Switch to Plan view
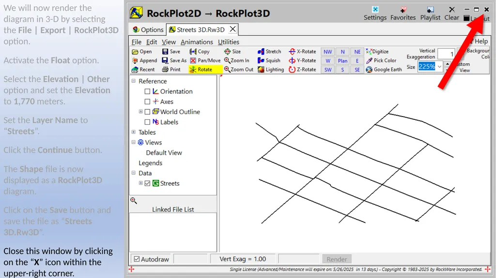The height and width of the screenshot is (278, 496). click(342, 60)
